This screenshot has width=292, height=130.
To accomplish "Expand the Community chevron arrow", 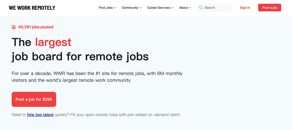I will 140,8.
